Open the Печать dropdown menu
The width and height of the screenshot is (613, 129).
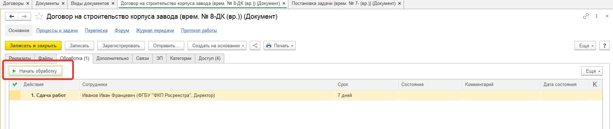point(279,45)
